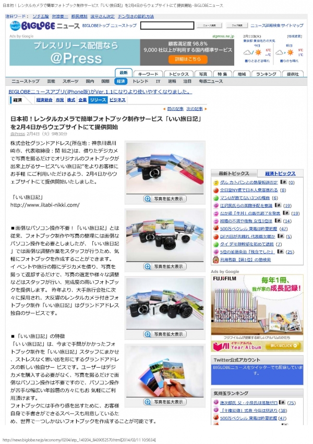The height and width of the screenshot is (444, 313).
Task: Click 写真を拡大表示 under hand holding photobook
Action: coord(165,402)
